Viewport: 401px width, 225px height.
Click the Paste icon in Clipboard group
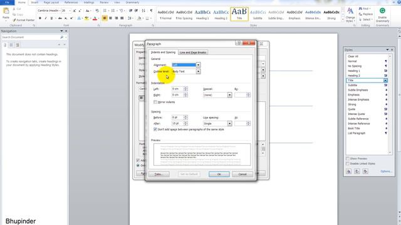6,11
